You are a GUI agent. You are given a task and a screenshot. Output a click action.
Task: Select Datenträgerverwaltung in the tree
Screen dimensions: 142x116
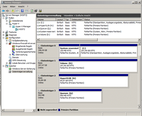tap(22, 72)
